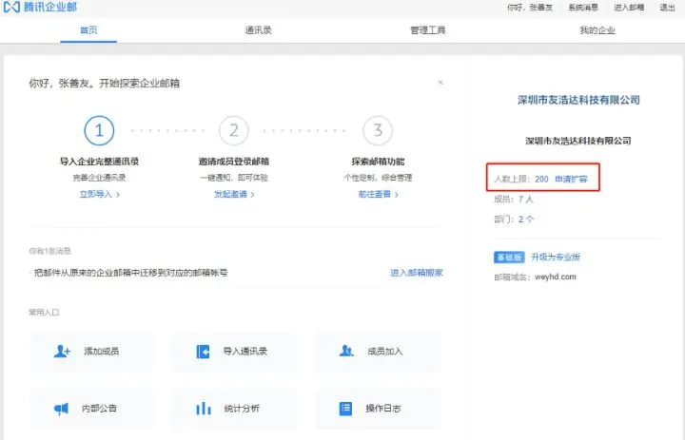Click the 邀请成员登录邮箱 step title
Viewport: 685px width, 440px height.
pyautogui.click(x=234, y=162)
